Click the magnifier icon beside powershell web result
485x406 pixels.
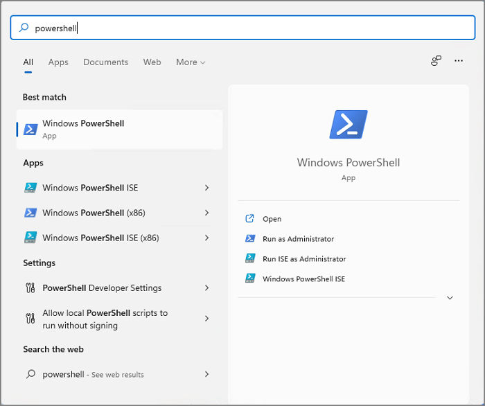tap(30, 374)
